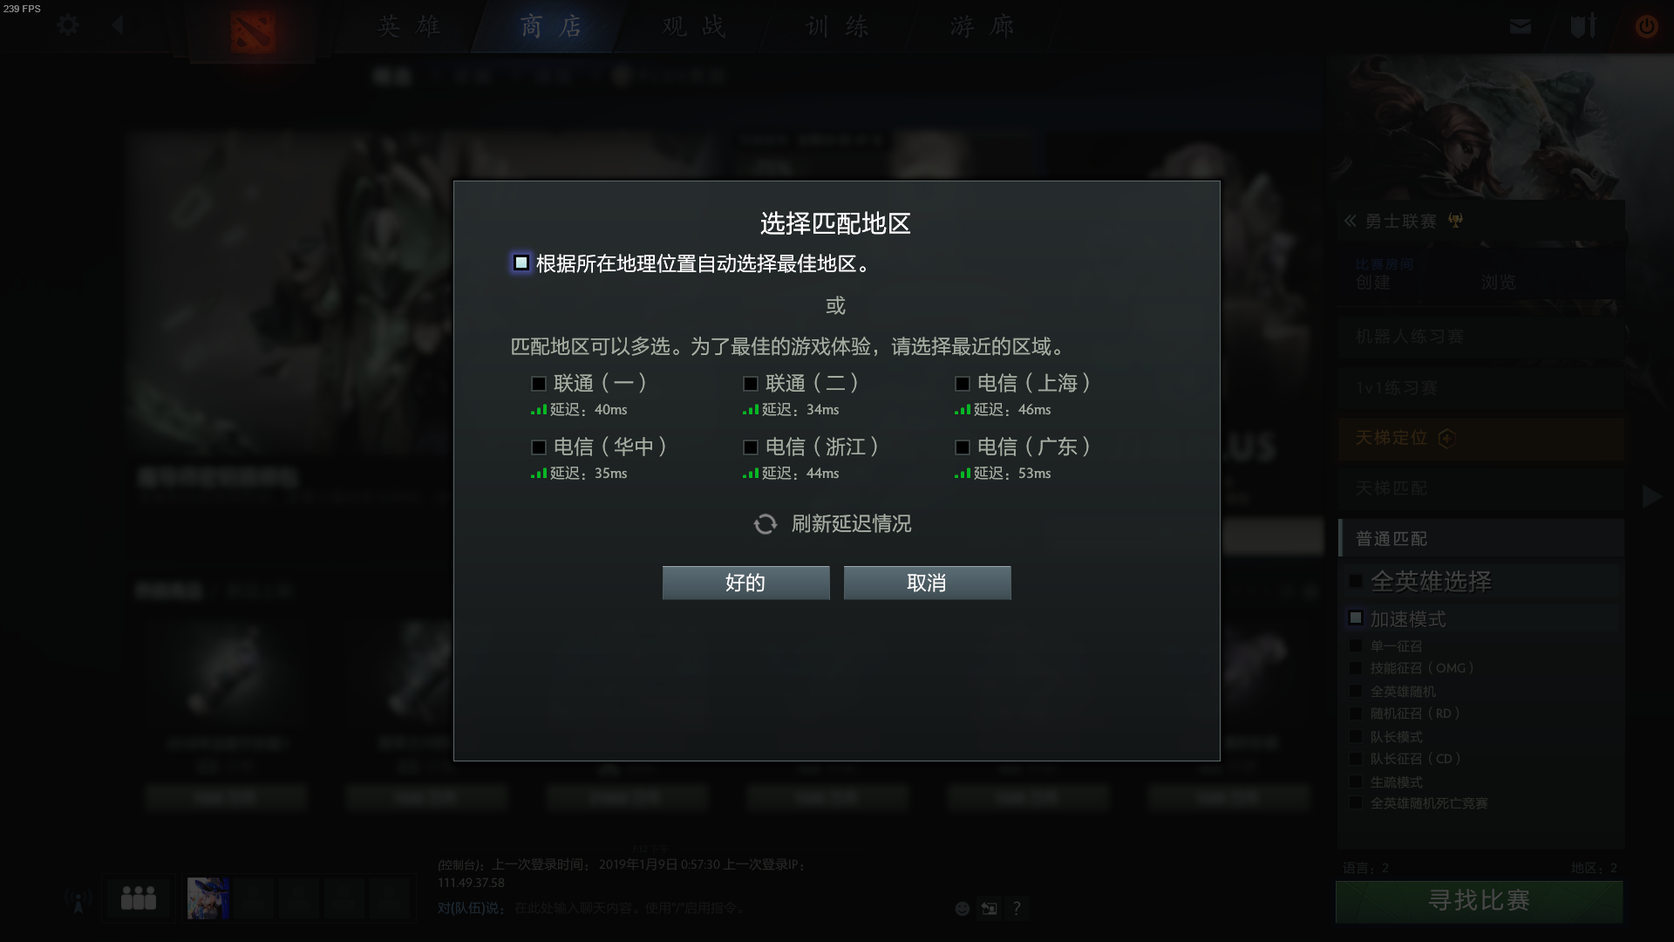Click the Dota 2 logo home icon

point(253,31)
